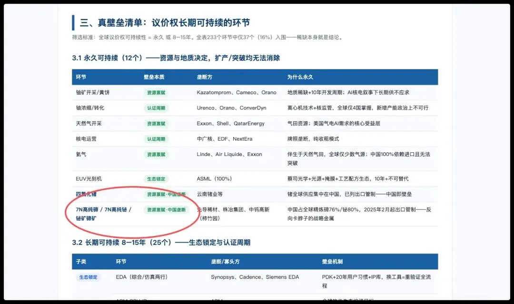Click the '垄断/寡头方' column header
The image size is (514, 304).
pos(225,262)
